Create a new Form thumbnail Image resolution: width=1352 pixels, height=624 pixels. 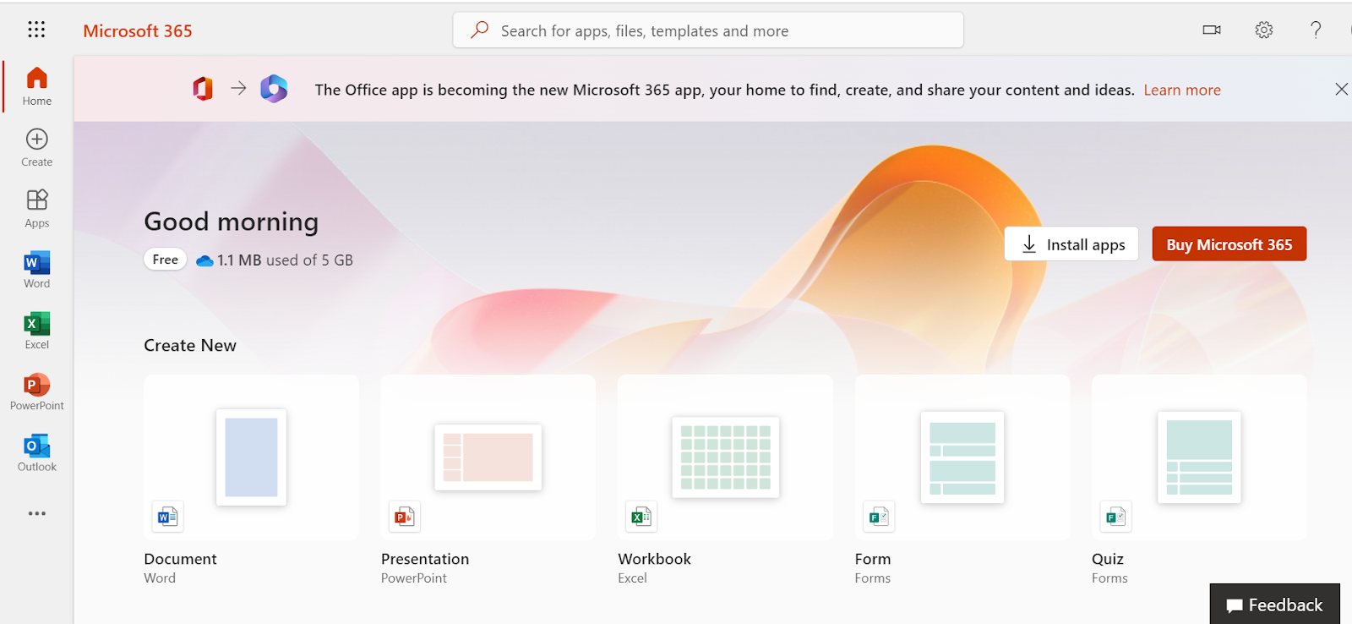tap(962, 457)
